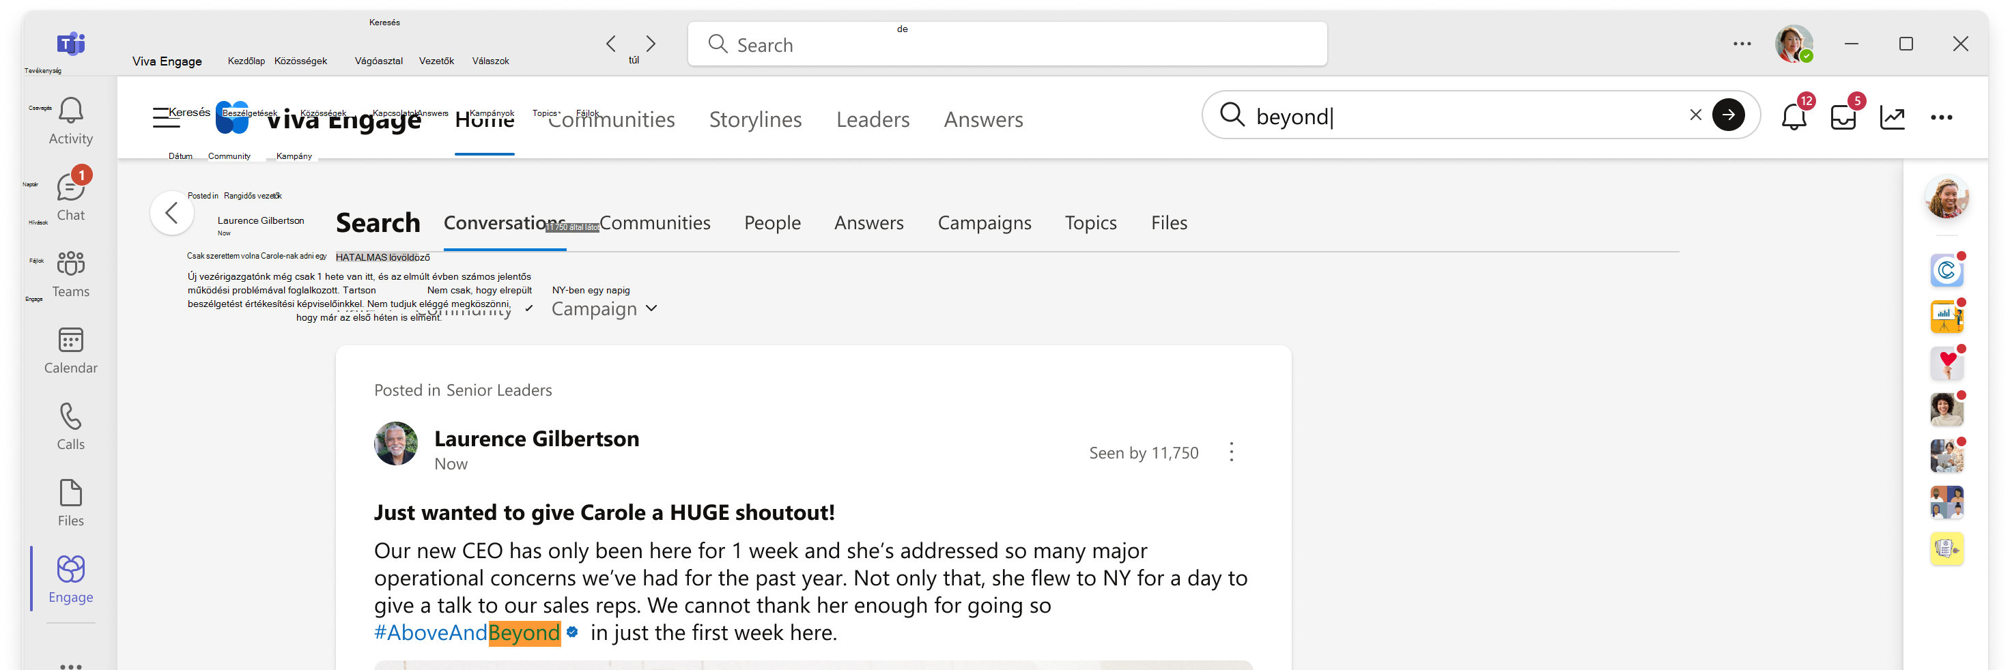Viewport: 2010px width, 670px height.
Task: Open Viva Engage more options ellipsis
Action: (1940, 118)
